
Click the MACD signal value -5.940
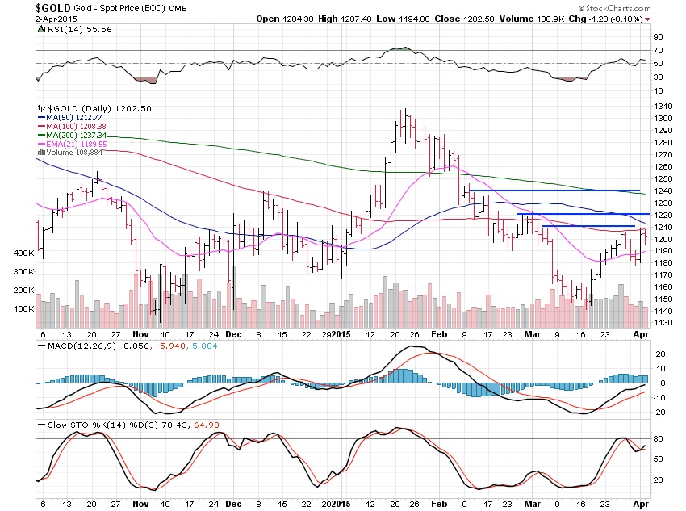tap(170, 346)
